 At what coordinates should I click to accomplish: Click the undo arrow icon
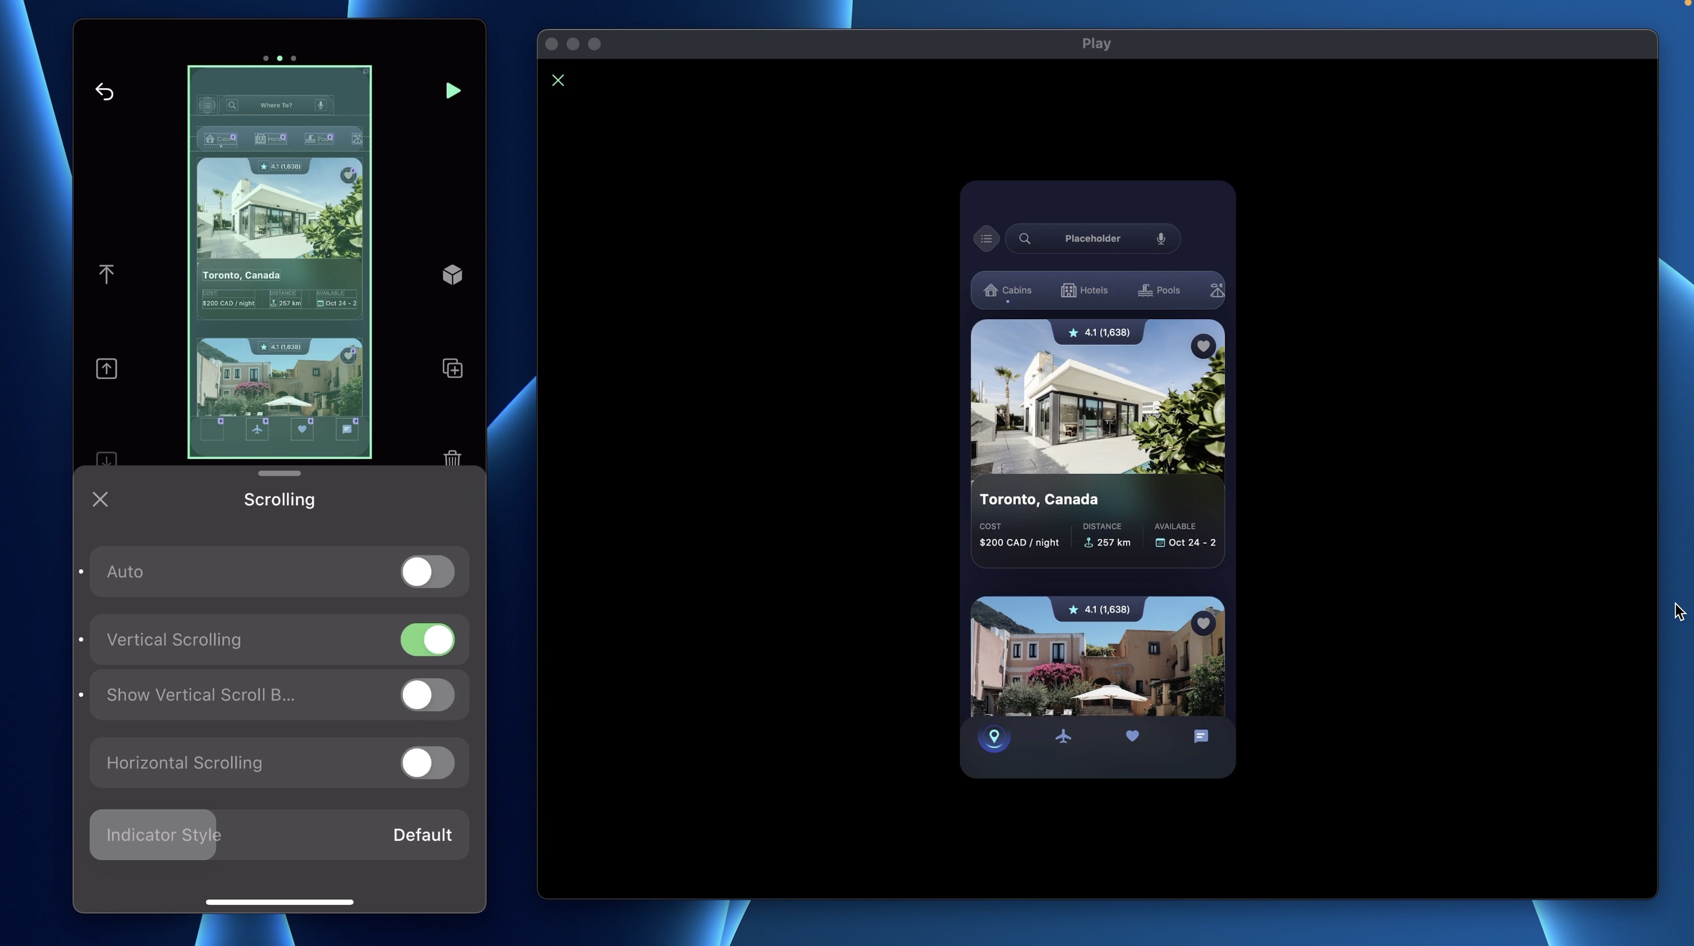click(x=104, y=92)
